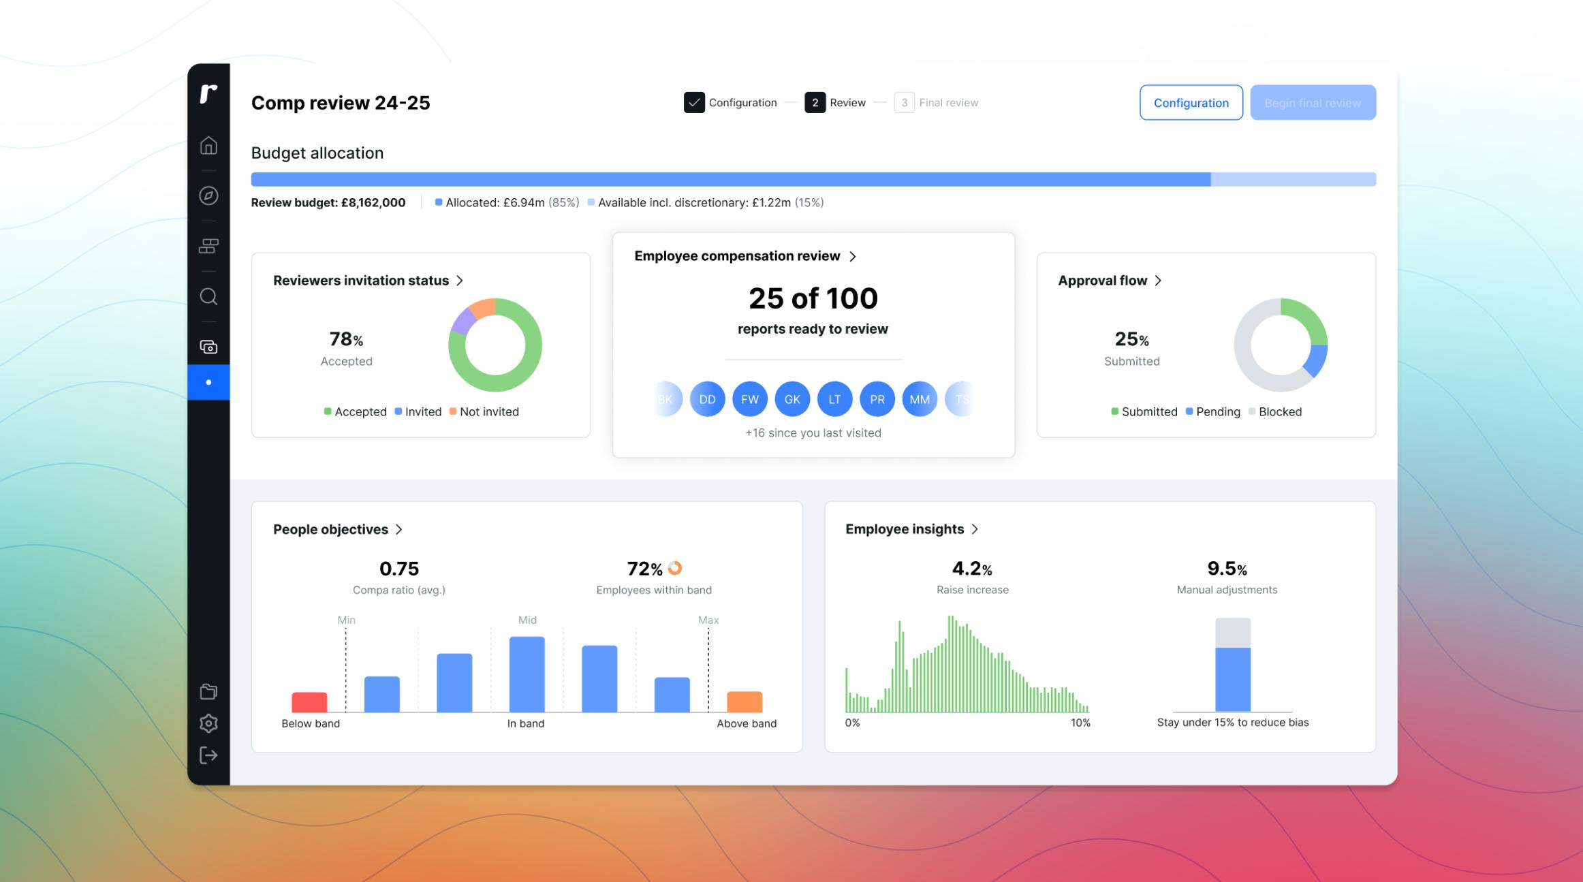This screenshot has height=882, width=1583.
Task: Open the People objectives chevron
Action: [401, 529]
